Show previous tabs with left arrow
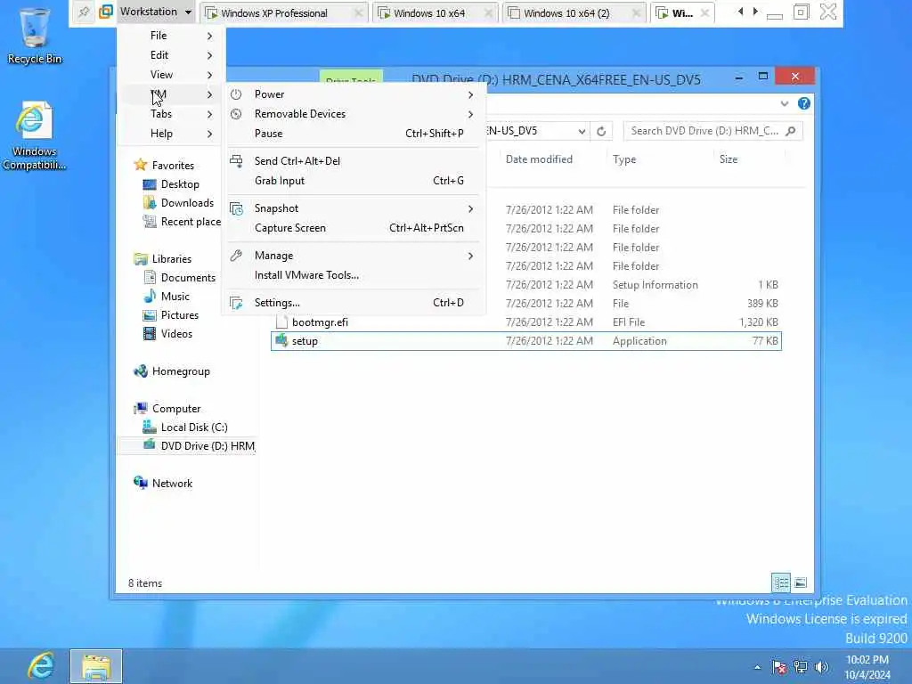This screenshot has width=912, height=684. click(740, 12)
